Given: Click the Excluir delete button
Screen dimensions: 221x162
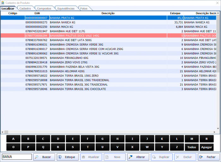Looking at the screenshot, I should point(185,157).
